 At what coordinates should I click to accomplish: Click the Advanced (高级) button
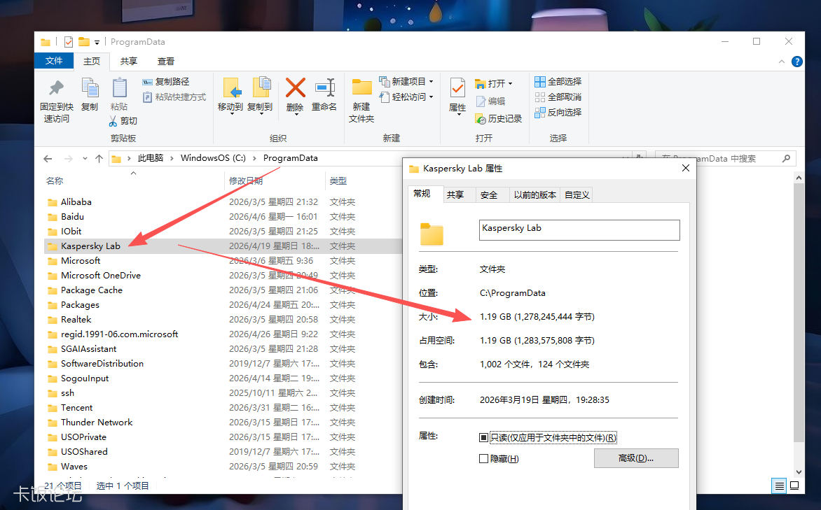(636, 458)
